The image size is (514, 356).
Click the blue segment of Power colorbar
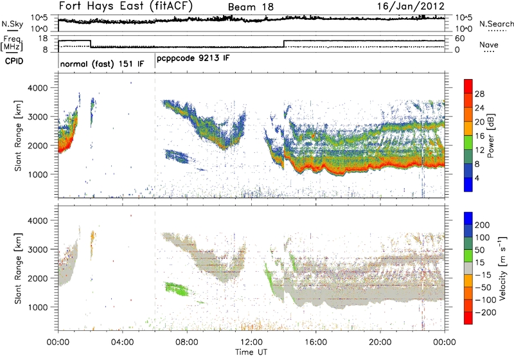coord(468,184)
